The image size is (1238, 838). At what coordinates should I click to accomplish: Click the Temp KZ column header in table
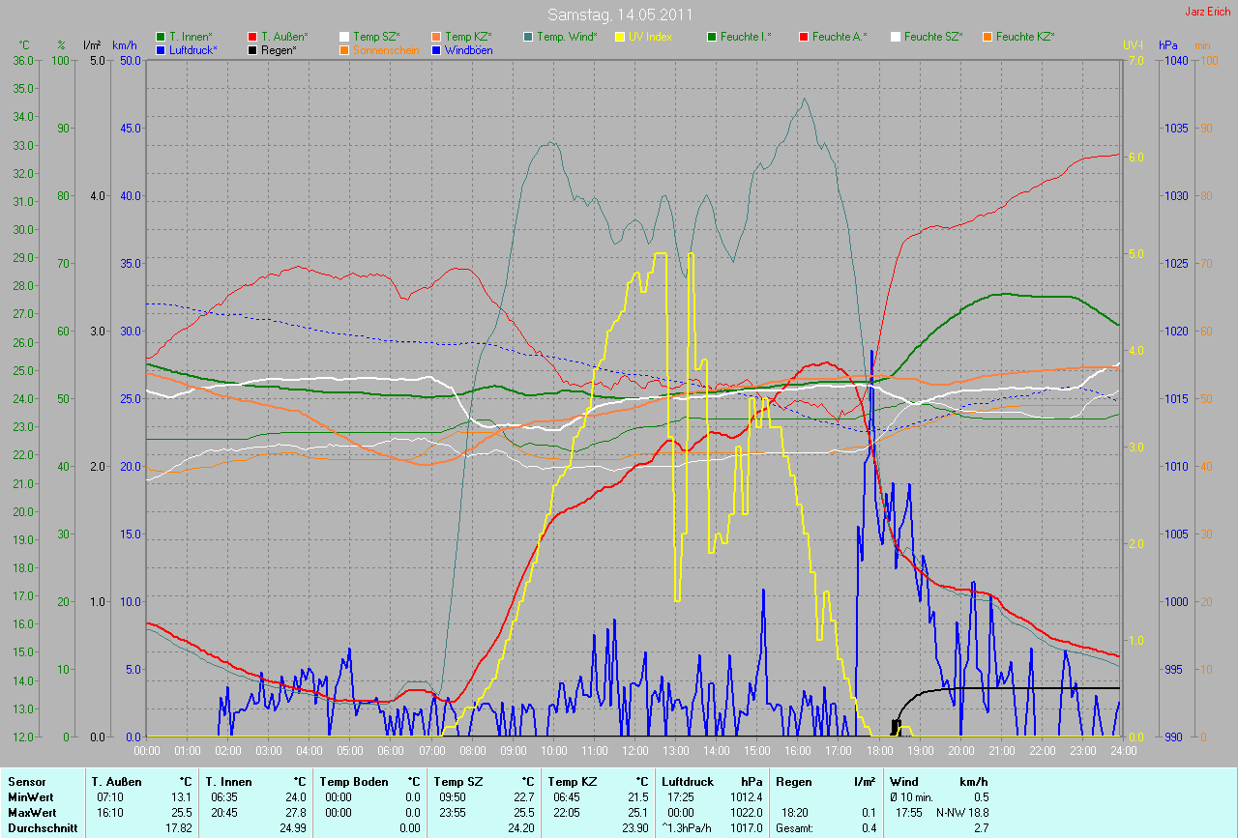point(572,782)
